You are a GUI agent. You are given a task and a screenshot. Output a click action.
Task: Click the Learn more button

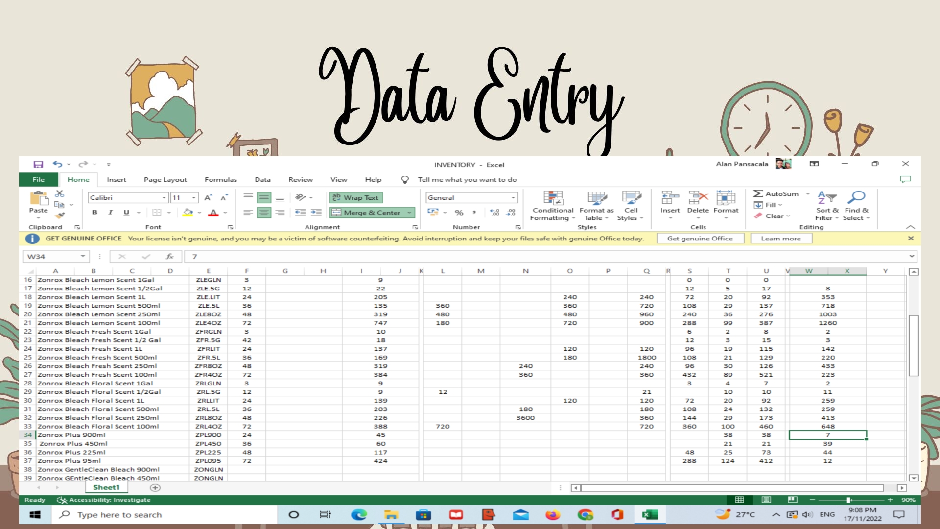tap(780, 239)
